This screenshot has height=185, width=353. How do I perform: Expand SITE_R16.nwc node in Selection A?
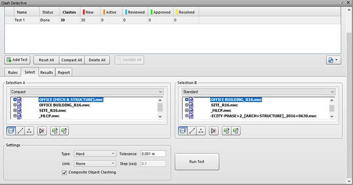tap(15, 110)
